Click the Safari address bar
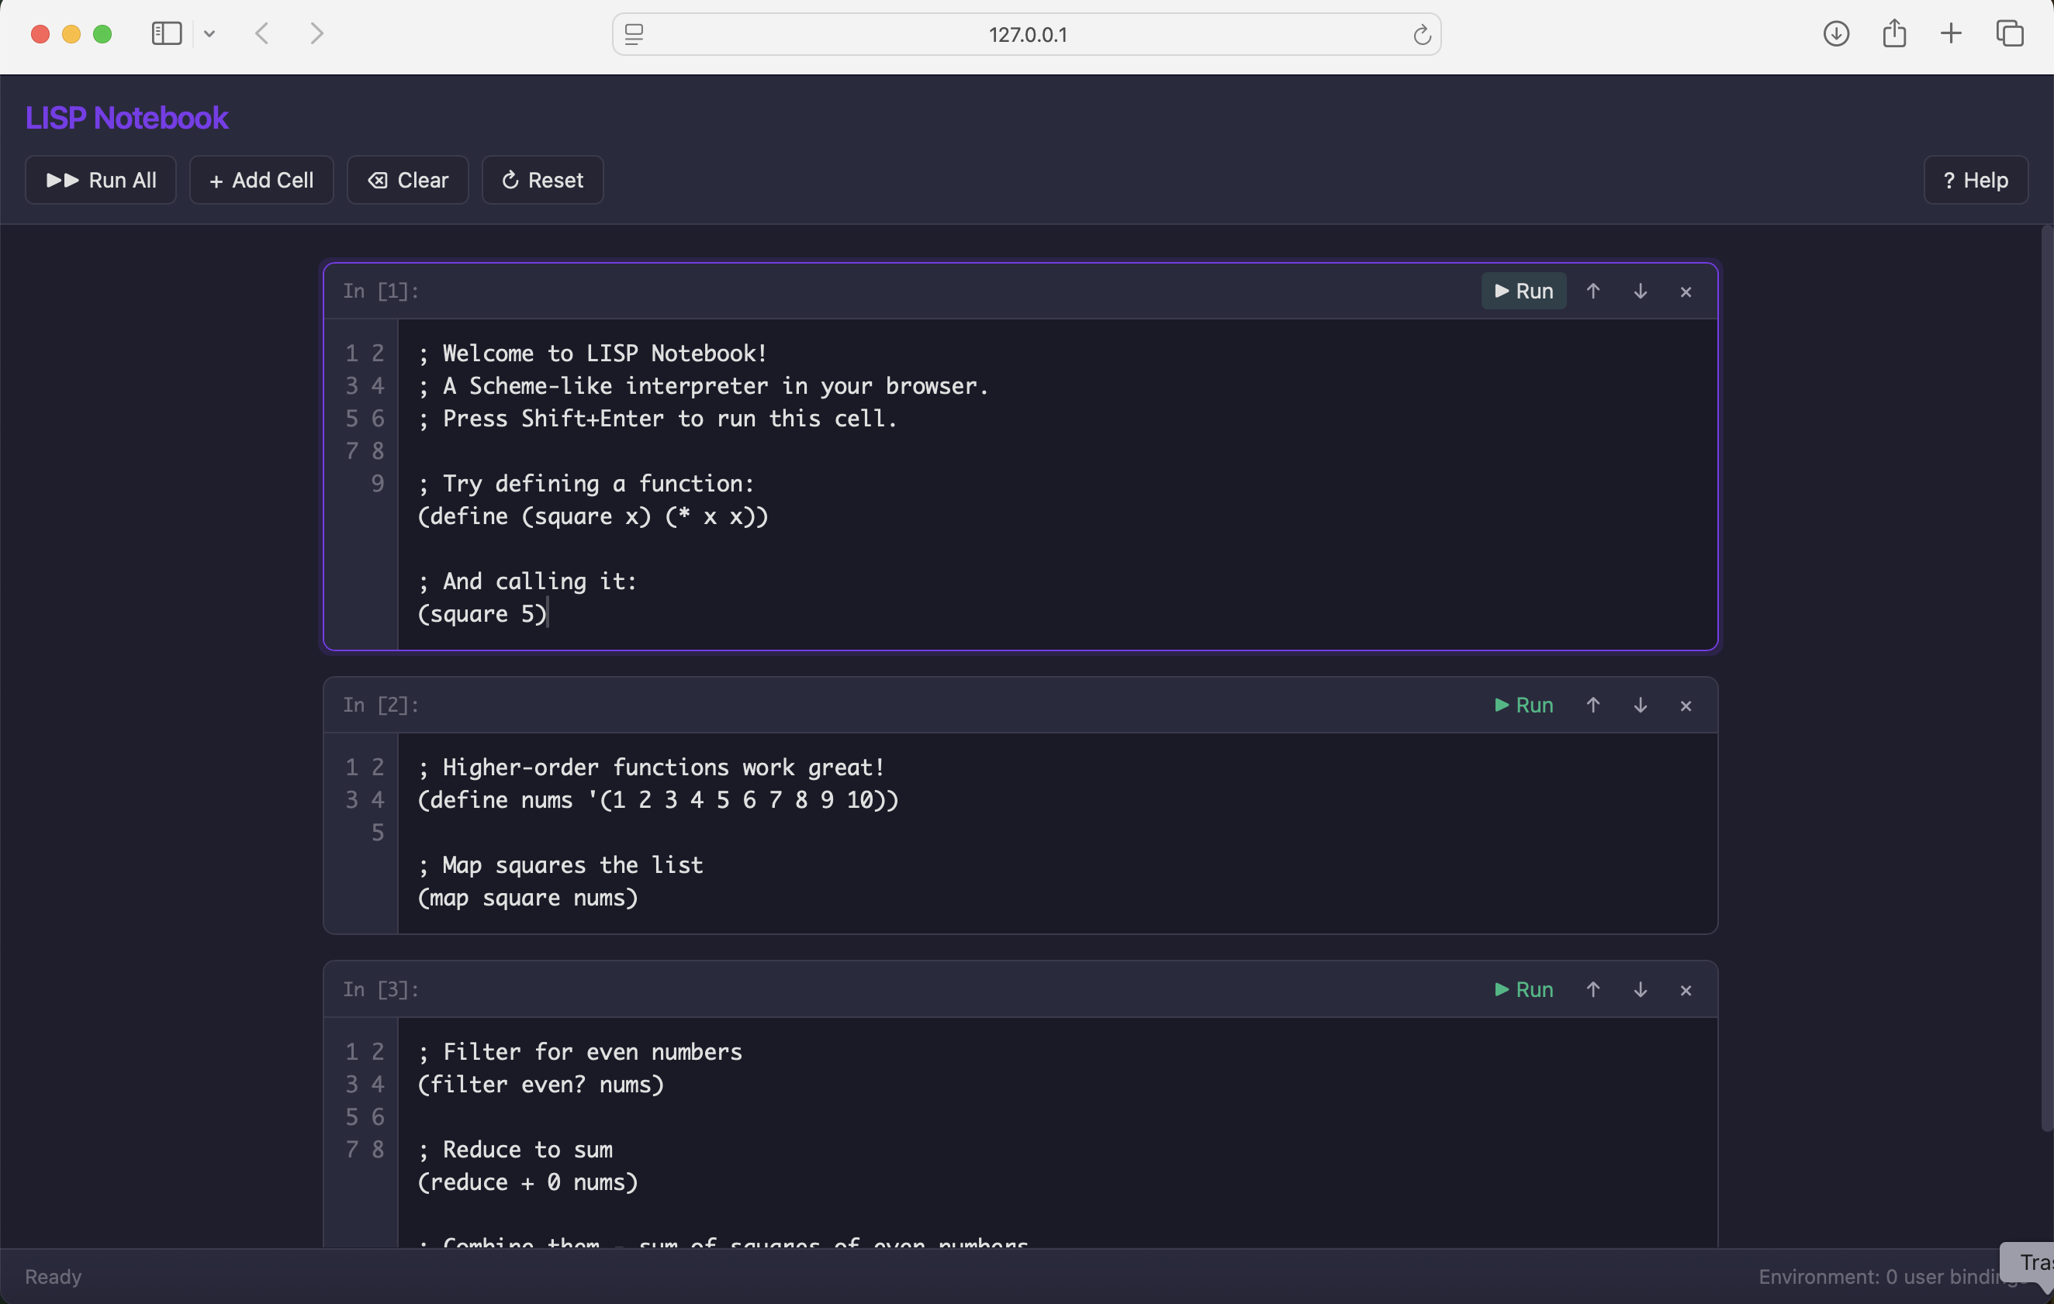This screenshot has height=1304, width=2054. pos(1027,34)
